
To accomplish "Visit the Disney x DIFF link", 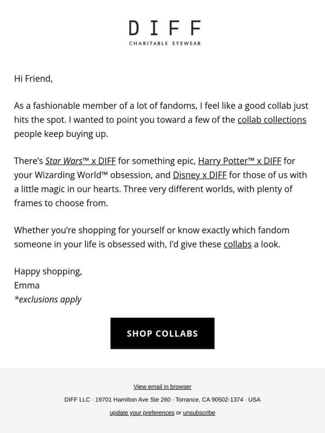I will pyautogui.click(x=200, y=175).
